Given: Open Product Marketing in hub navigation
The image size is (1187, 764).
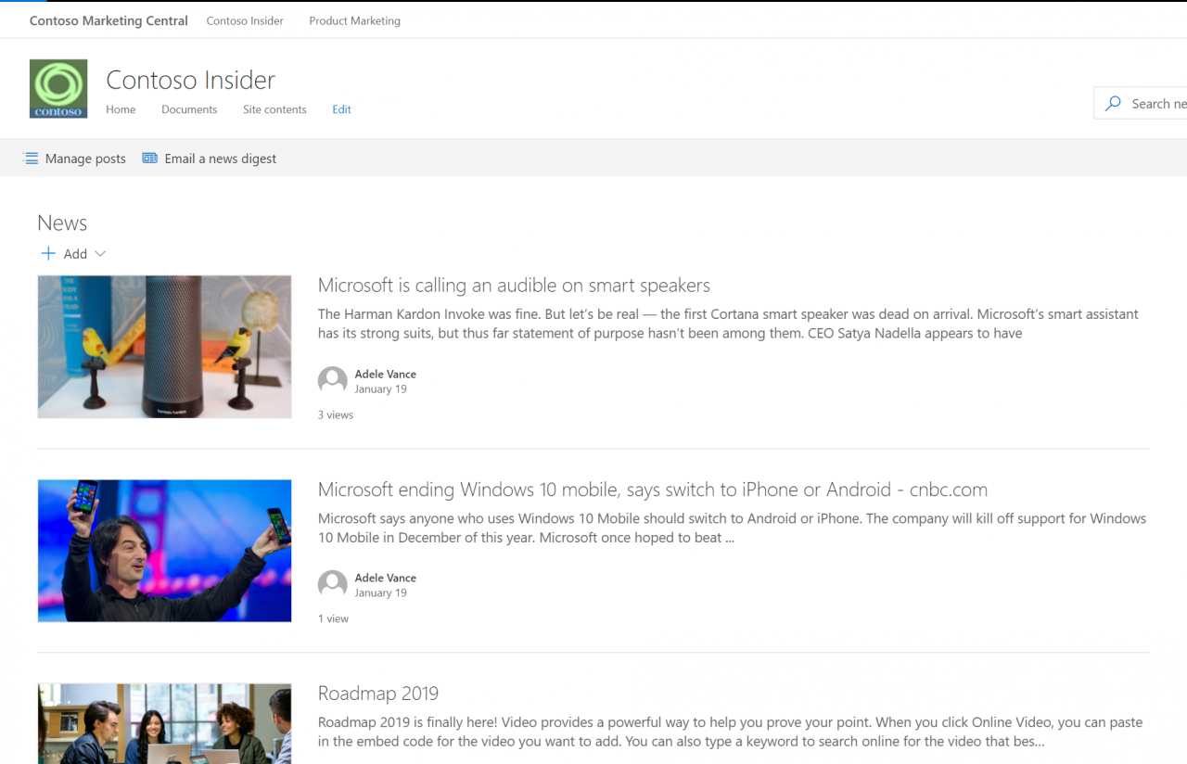Looking at the screenshot, I should (355, 20).
